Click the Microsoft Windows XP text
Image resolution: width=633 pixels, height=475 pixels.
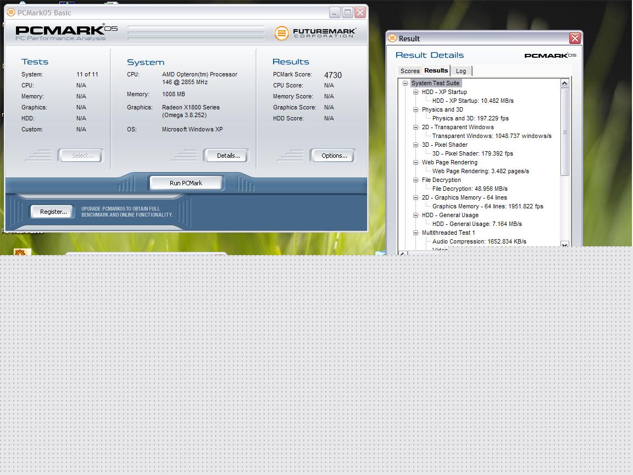pyautogui.click(x=192, y=129)
